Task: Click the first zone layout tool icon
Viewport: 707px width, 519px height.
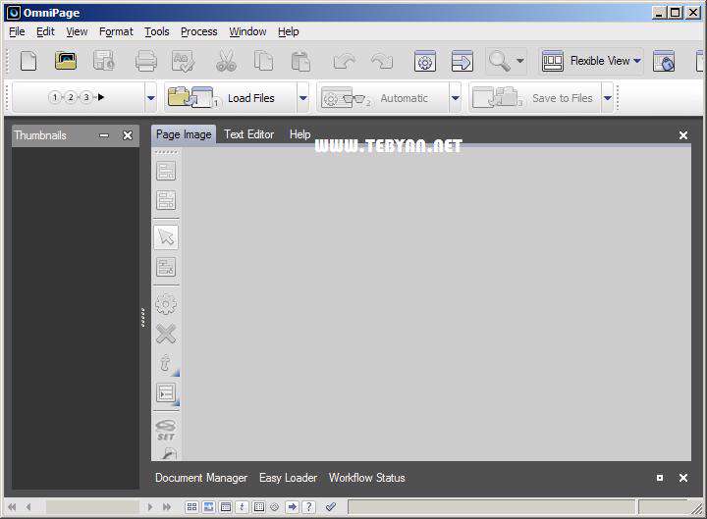Action: click(166, 171)
